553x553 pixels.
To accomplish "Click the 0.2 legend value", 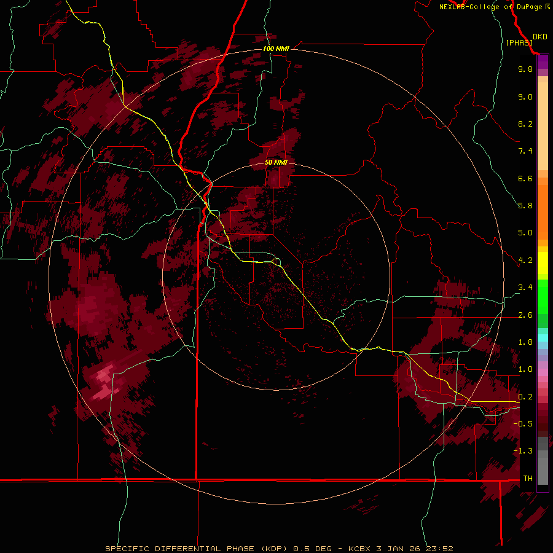I will coord(525,397).
